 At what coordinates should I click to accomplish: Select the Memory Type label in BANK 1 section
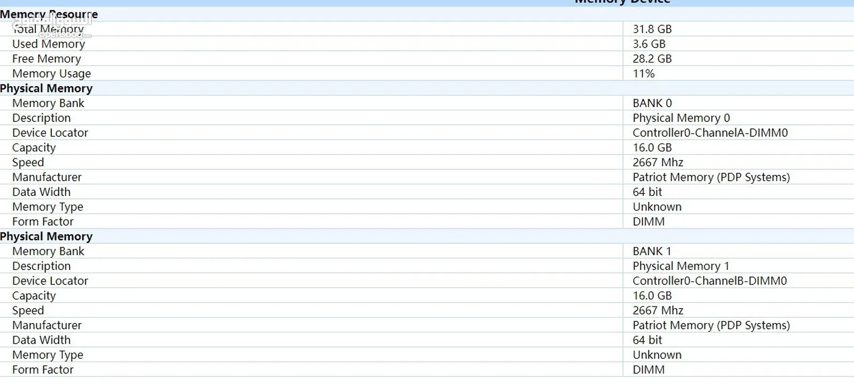(x=48, y=355)
